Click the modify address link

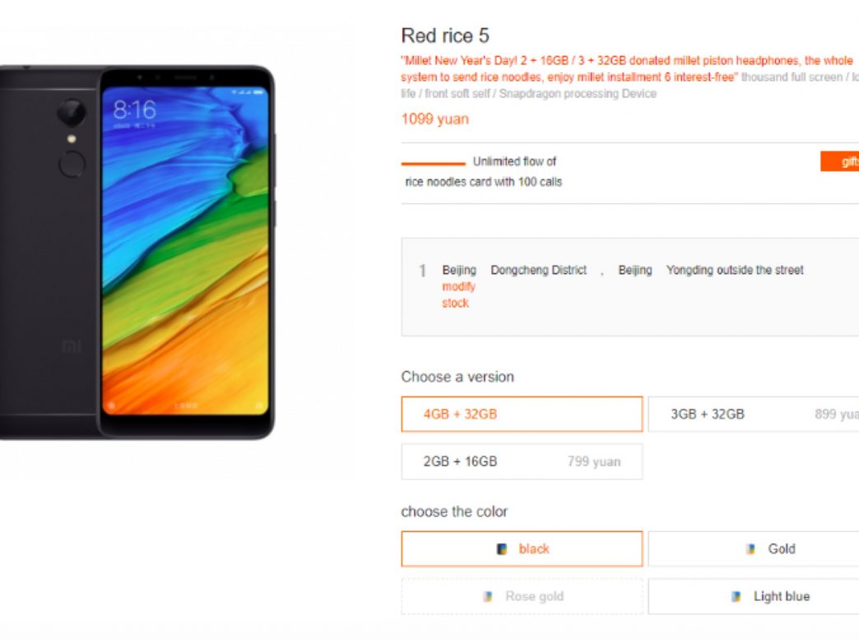coord(458,286)
